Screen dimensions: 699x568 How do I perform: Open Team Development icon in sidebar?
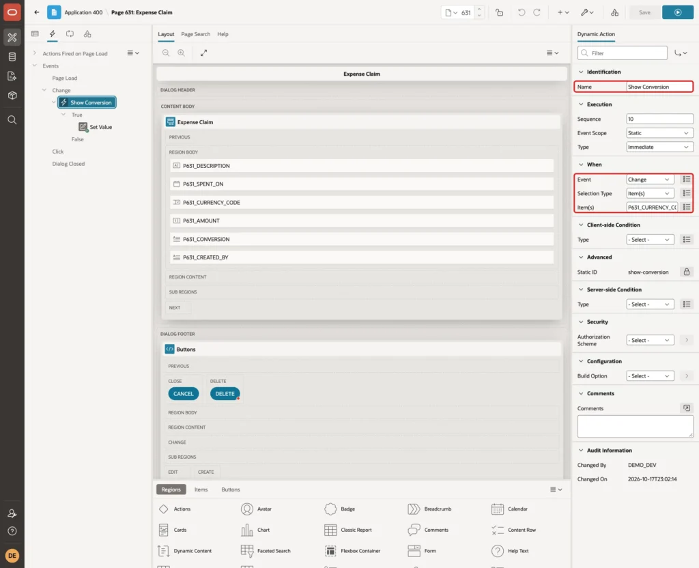pyautogui.click(x=12, y=76)
